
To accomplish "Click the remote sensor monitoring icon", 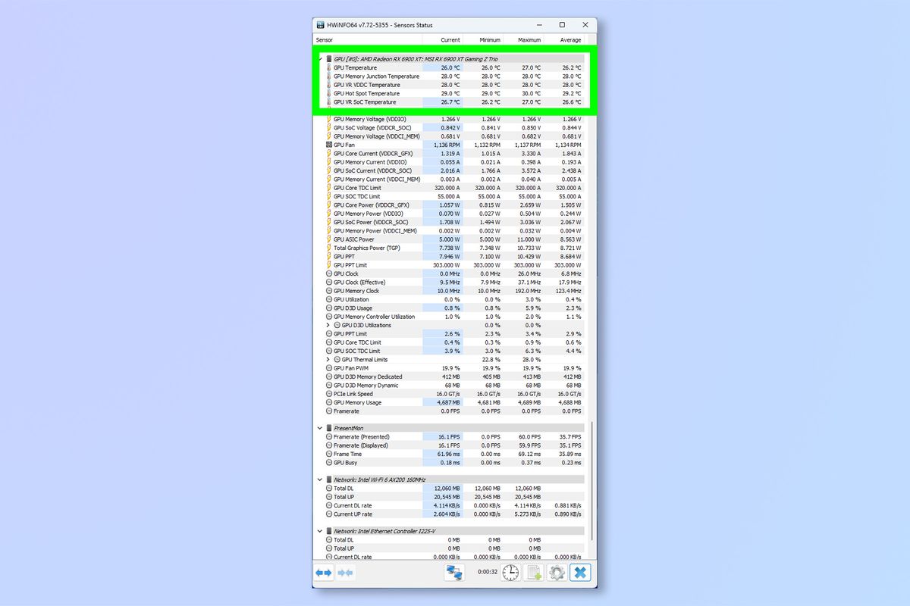I will click(x=453, y=573).
